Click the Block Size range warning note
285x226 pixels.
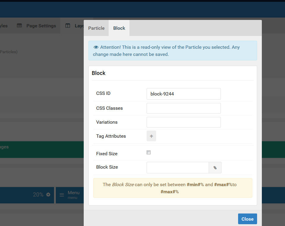tap(173, 188)
